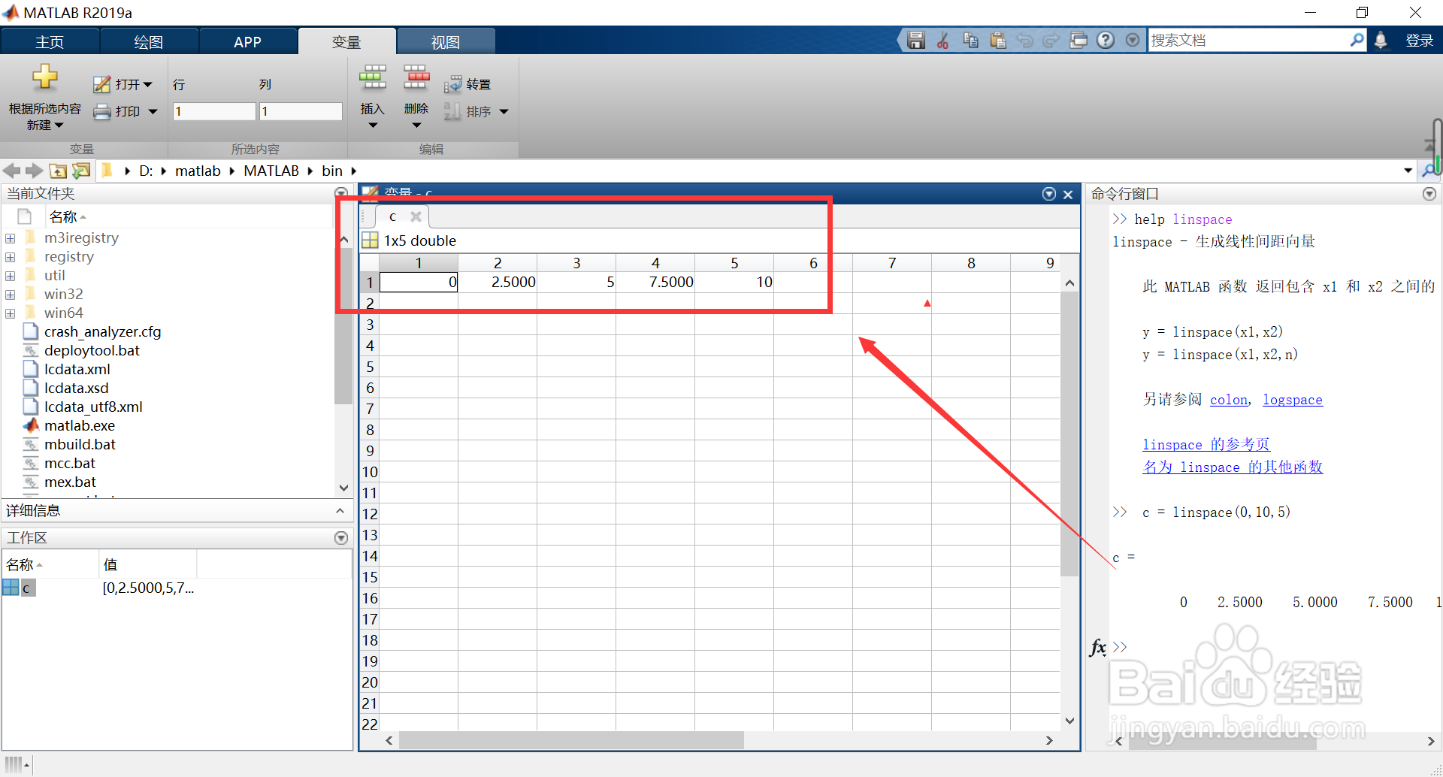The width and height of the screenshot is (1443, 777).
Task: Switch to the Home tab 主页
Action: (50, 42)
